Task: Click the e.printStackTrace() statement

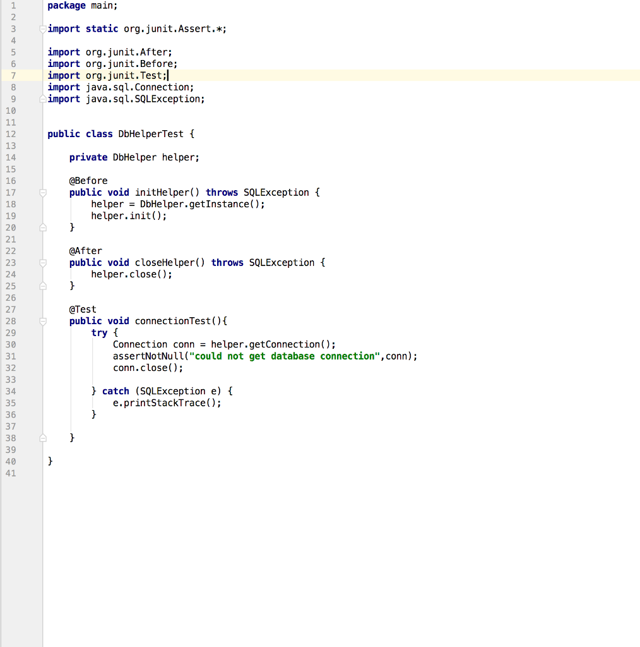Action: pyautogui.click(x=166, y=402)
